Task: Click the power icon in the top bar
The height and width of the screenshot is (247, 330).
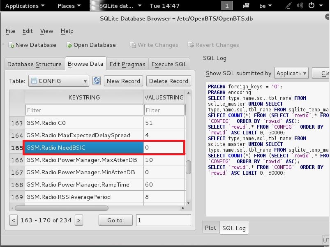Action: [311, 5]
